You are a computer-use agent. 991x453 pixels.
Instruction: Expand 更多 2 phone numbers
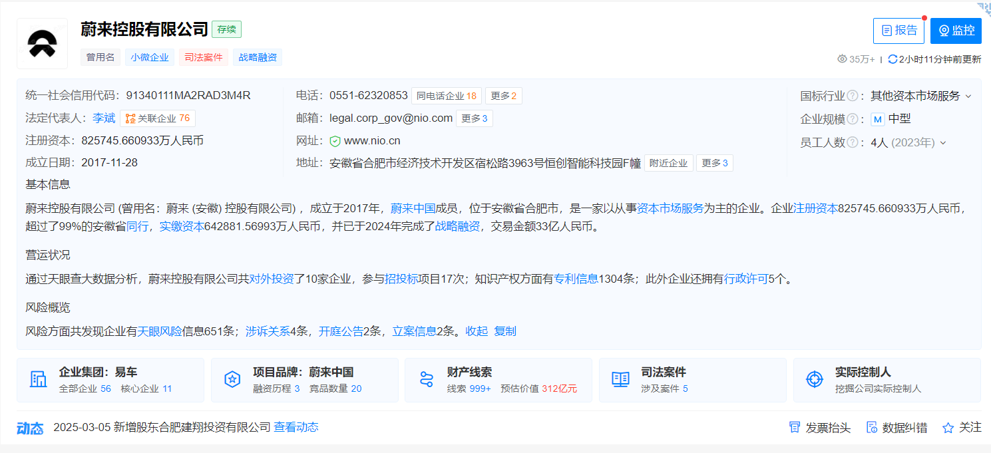(x=503, y=96)
